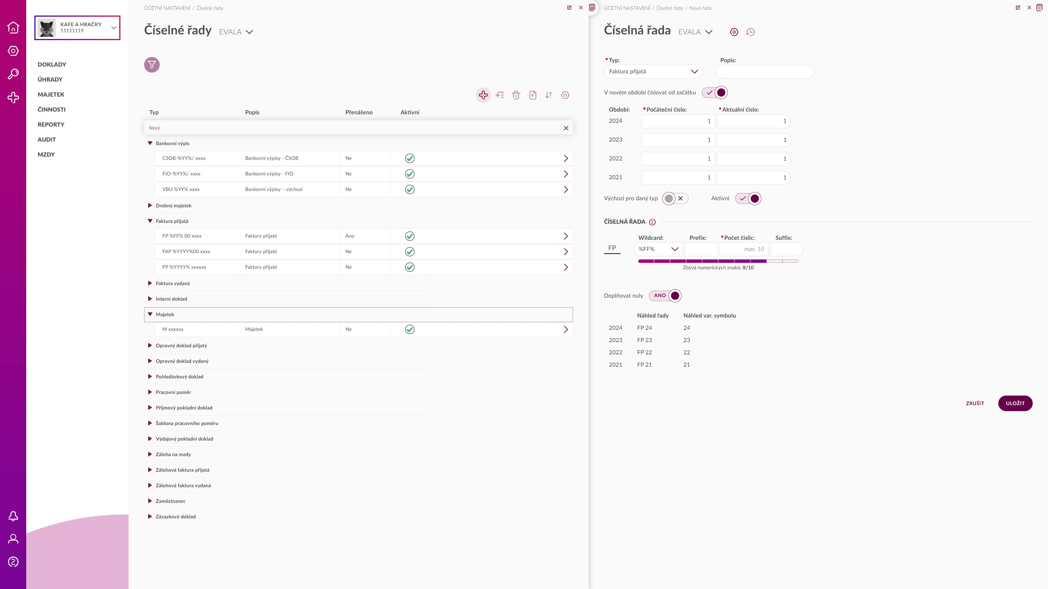
Task: Open ČINNOSTI menu
Action: tap(51, 110)
